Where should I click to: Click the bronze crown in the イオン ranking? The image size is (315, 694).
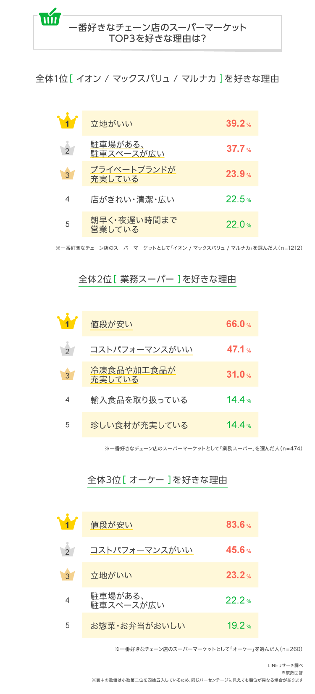pyautogui.click(x=67, y=173)
